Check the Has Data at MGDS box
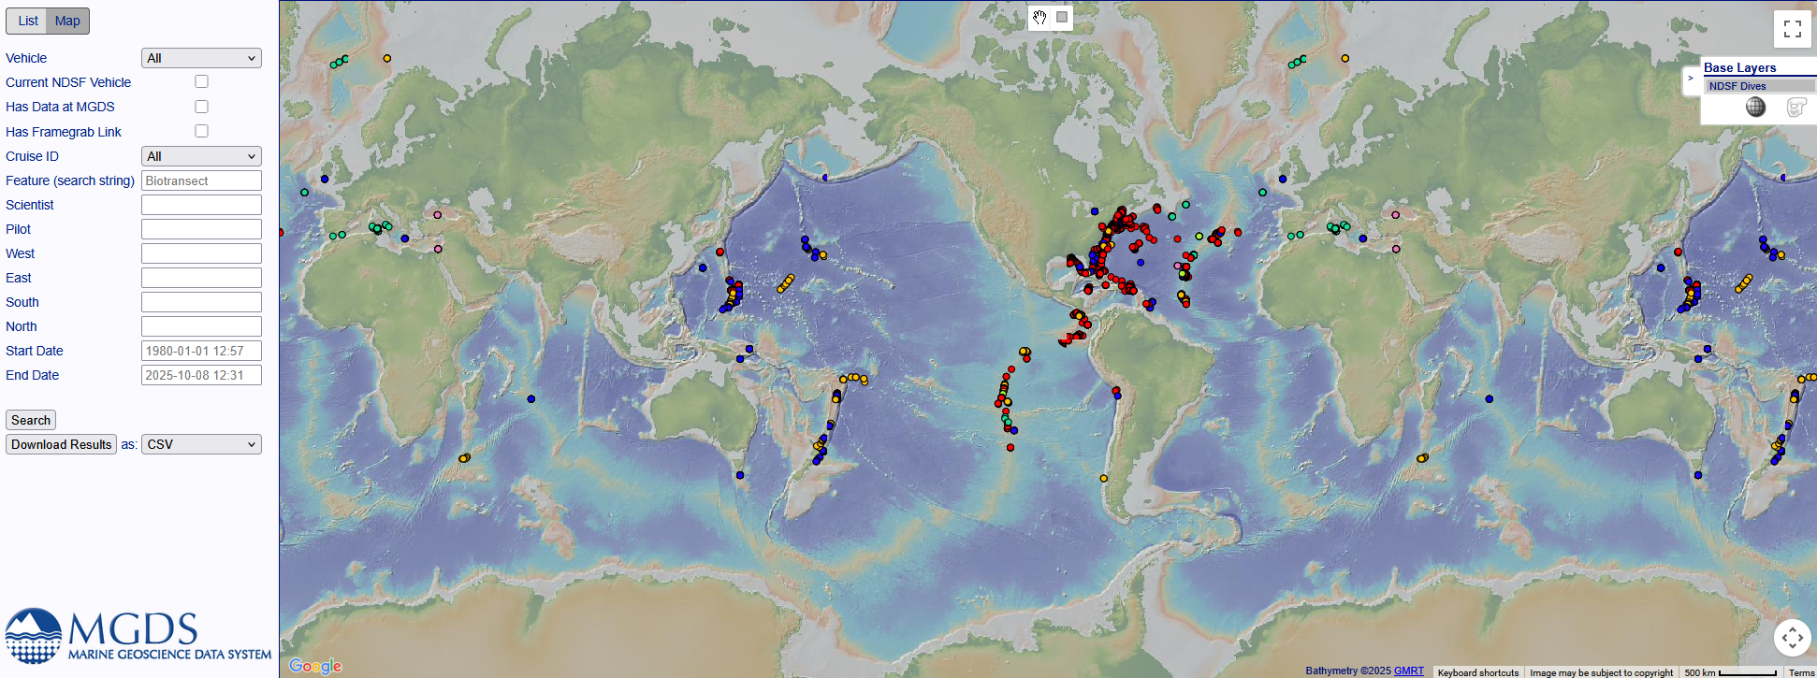Viewport: 1817px width, 678px height. (201, 107)
